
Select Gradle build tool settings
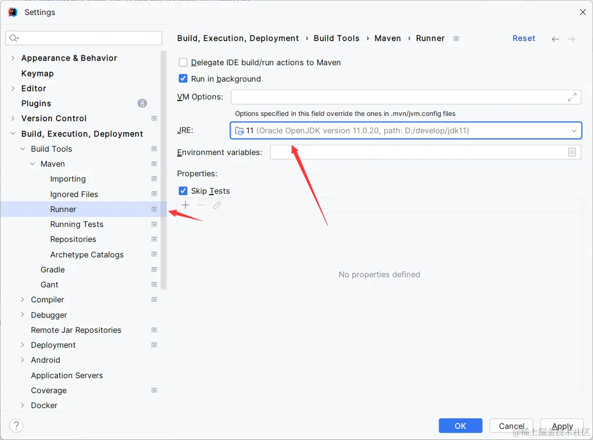(x=53, y=270)
